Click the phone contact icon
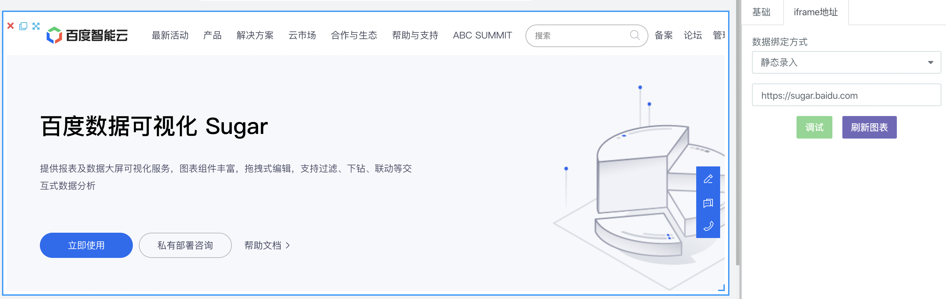Screen dimensions: 946x299 pos(708,226)
